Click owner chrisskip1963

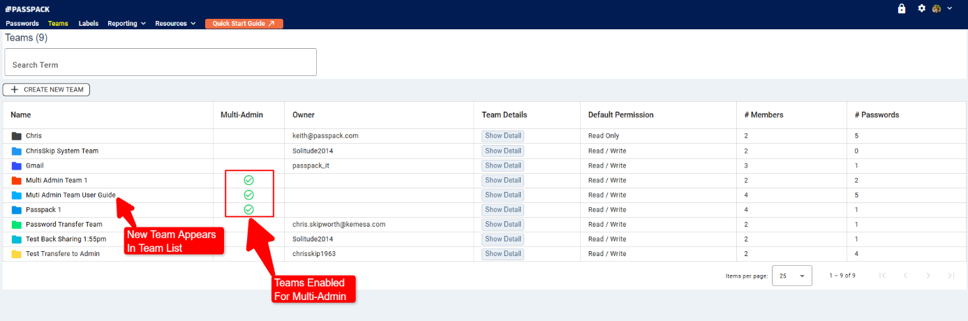[x=314, y=253]
